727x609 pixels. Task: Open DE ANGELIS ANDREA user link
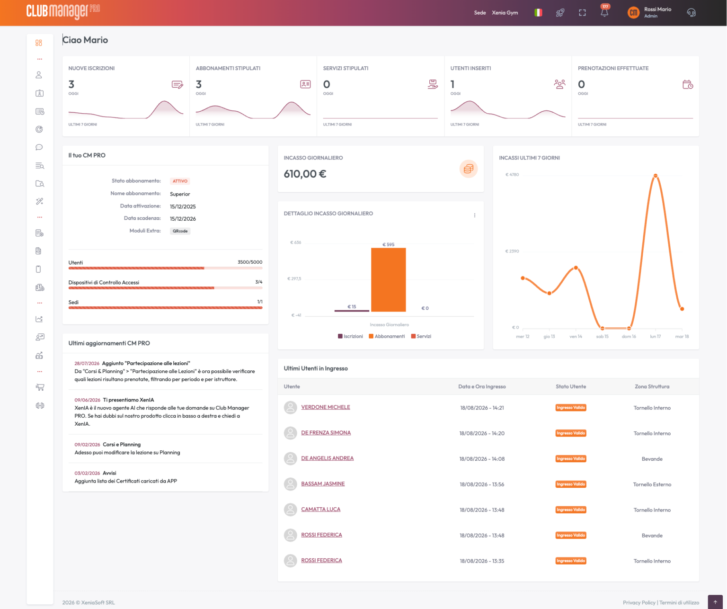coord(328,458)
